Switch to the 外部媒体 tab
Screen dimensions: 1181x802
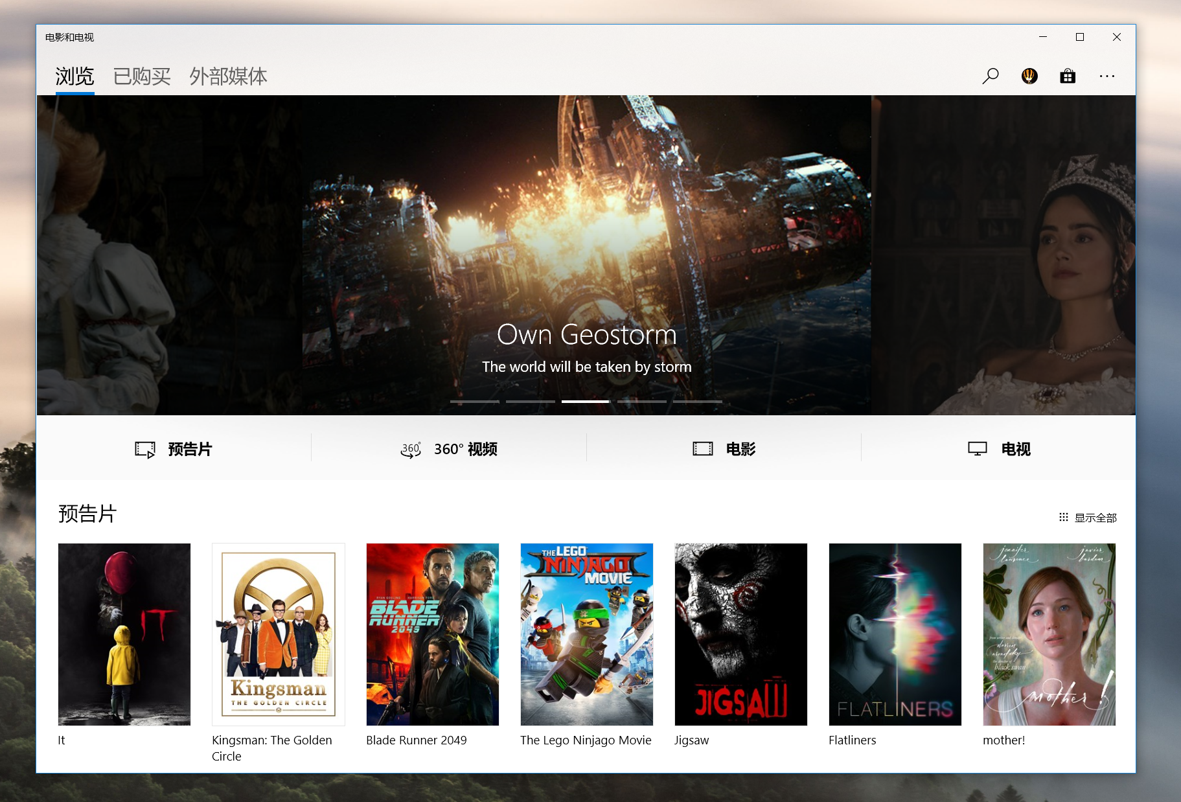click(228, 76)
